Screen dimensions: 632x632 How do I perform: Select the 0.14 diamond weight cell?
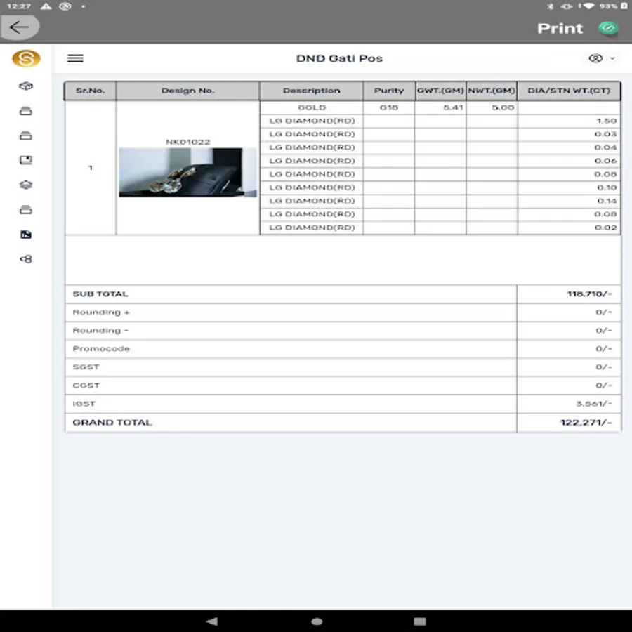[x=569, y=201]
